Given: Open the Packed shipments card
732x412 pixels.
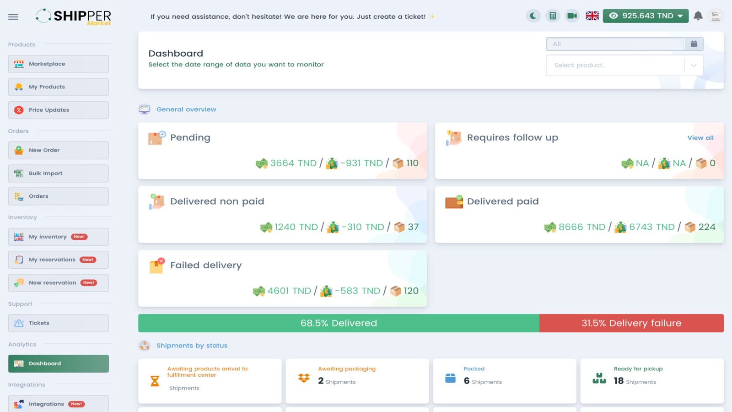Looking at the screenshot, I should (x=505, y=381).
